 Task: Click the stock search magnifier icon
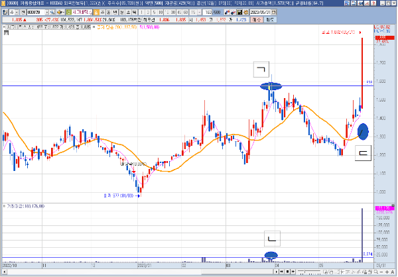point(52,12)
